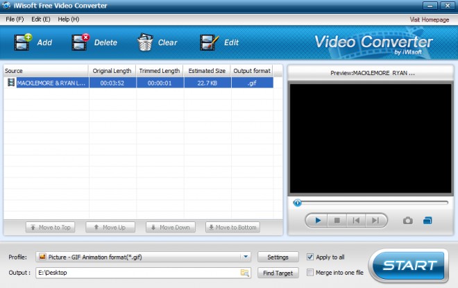Expand the Profile format dropdown
This screenshot has height=288, width=458.
click(246, 257)
